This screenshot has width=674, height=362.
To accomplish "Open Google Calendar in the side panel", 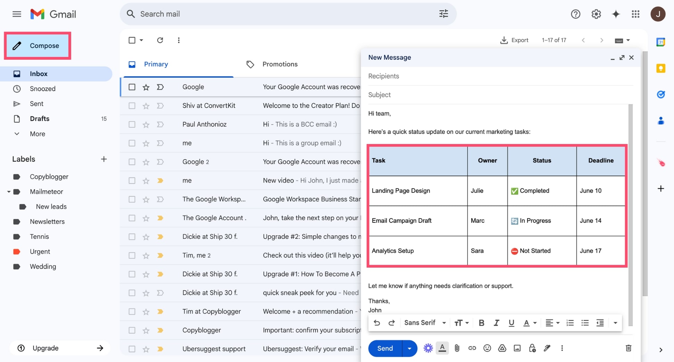I will pos(660,42).
